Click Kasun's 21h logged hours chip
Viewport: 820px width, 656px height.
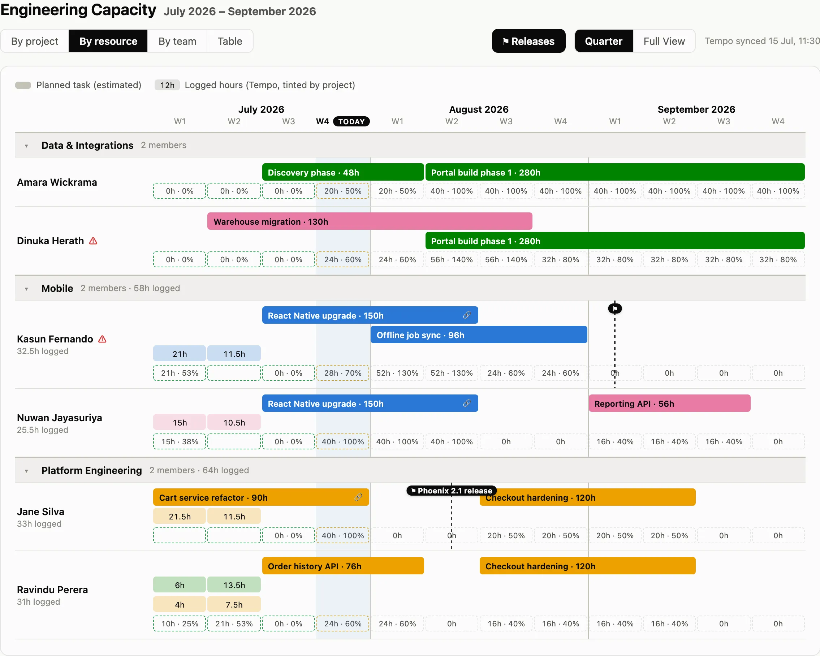pyautogui.click(x=180, y=354)
